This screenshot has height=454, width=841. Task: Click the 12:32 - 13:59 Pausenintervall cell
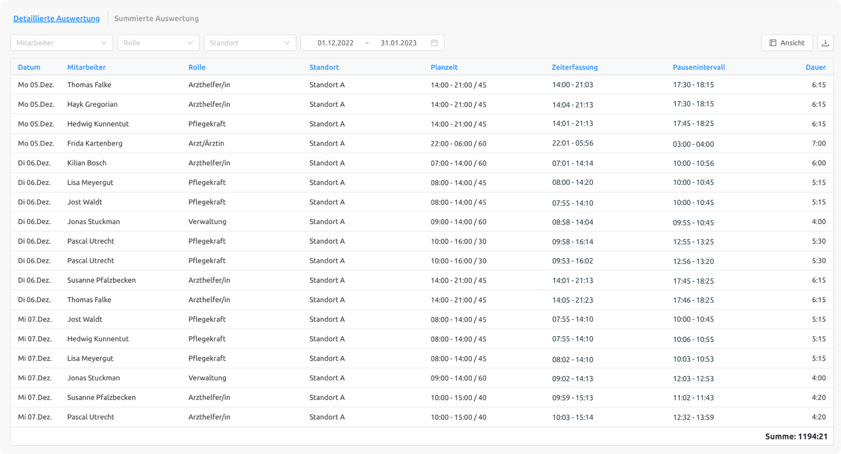[x=693, y=418]
